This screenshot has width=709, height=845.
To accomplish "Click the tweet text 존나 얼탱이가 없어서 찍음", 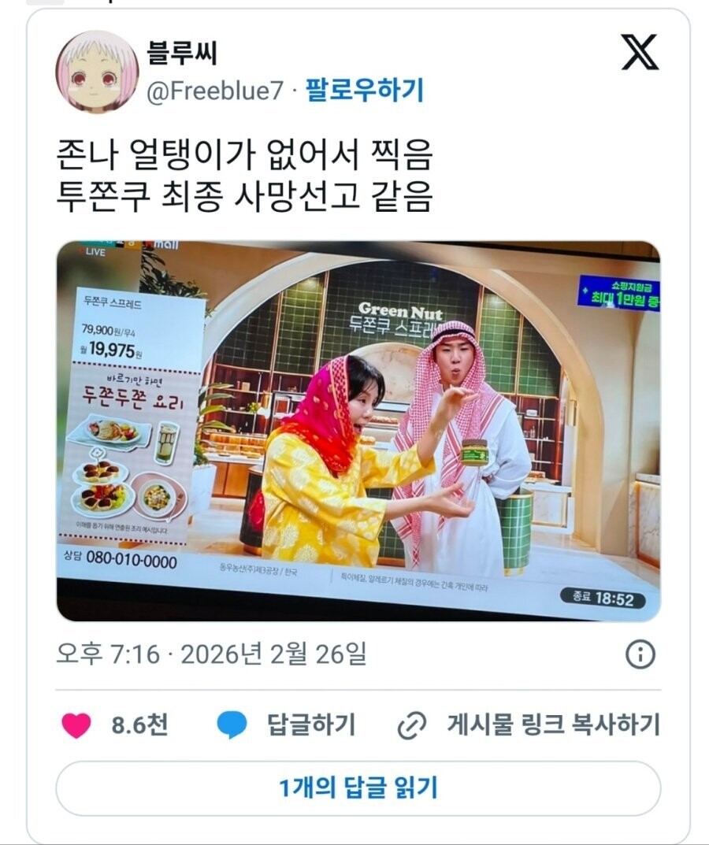I will click(244, 154).
